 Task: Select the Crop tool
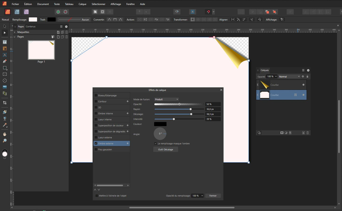[x=5, y=103]
